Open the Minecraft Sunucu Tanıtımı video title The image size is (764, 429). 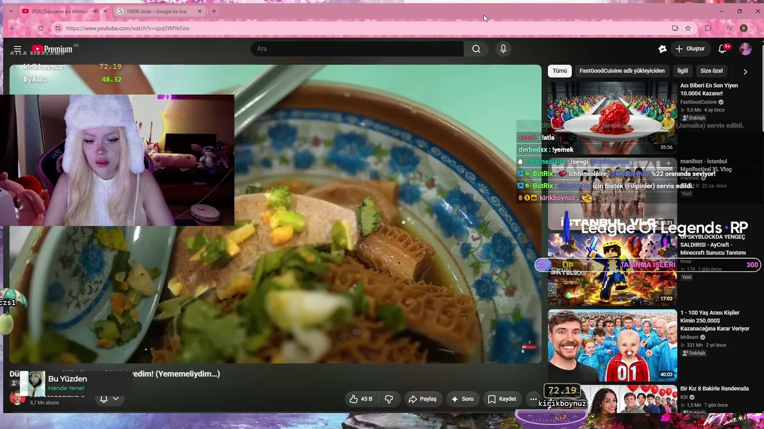click(713, 245)
